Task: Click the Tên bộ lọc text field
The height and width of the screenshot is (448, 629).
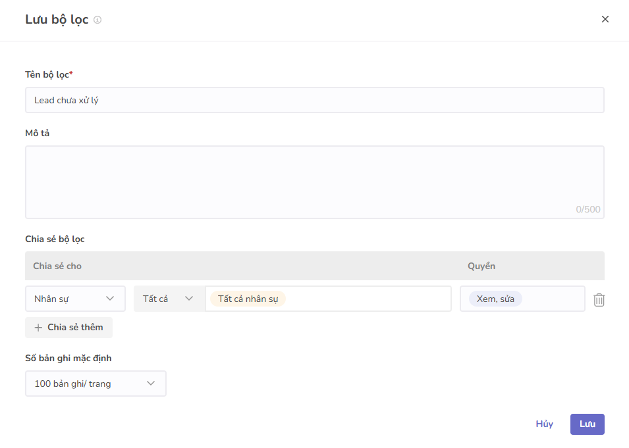Action: 314,100
